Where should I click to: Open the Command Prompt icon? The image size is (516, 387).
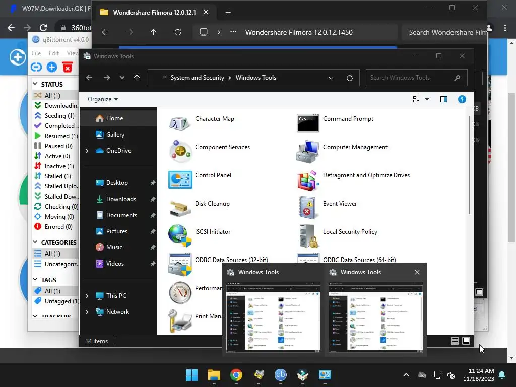coord(308,123)
